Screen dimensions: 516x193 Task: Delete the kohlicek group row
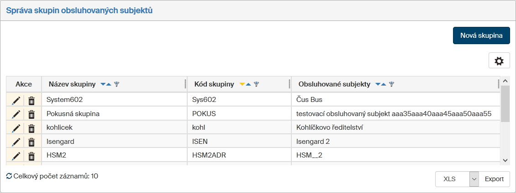click(32, 128)
